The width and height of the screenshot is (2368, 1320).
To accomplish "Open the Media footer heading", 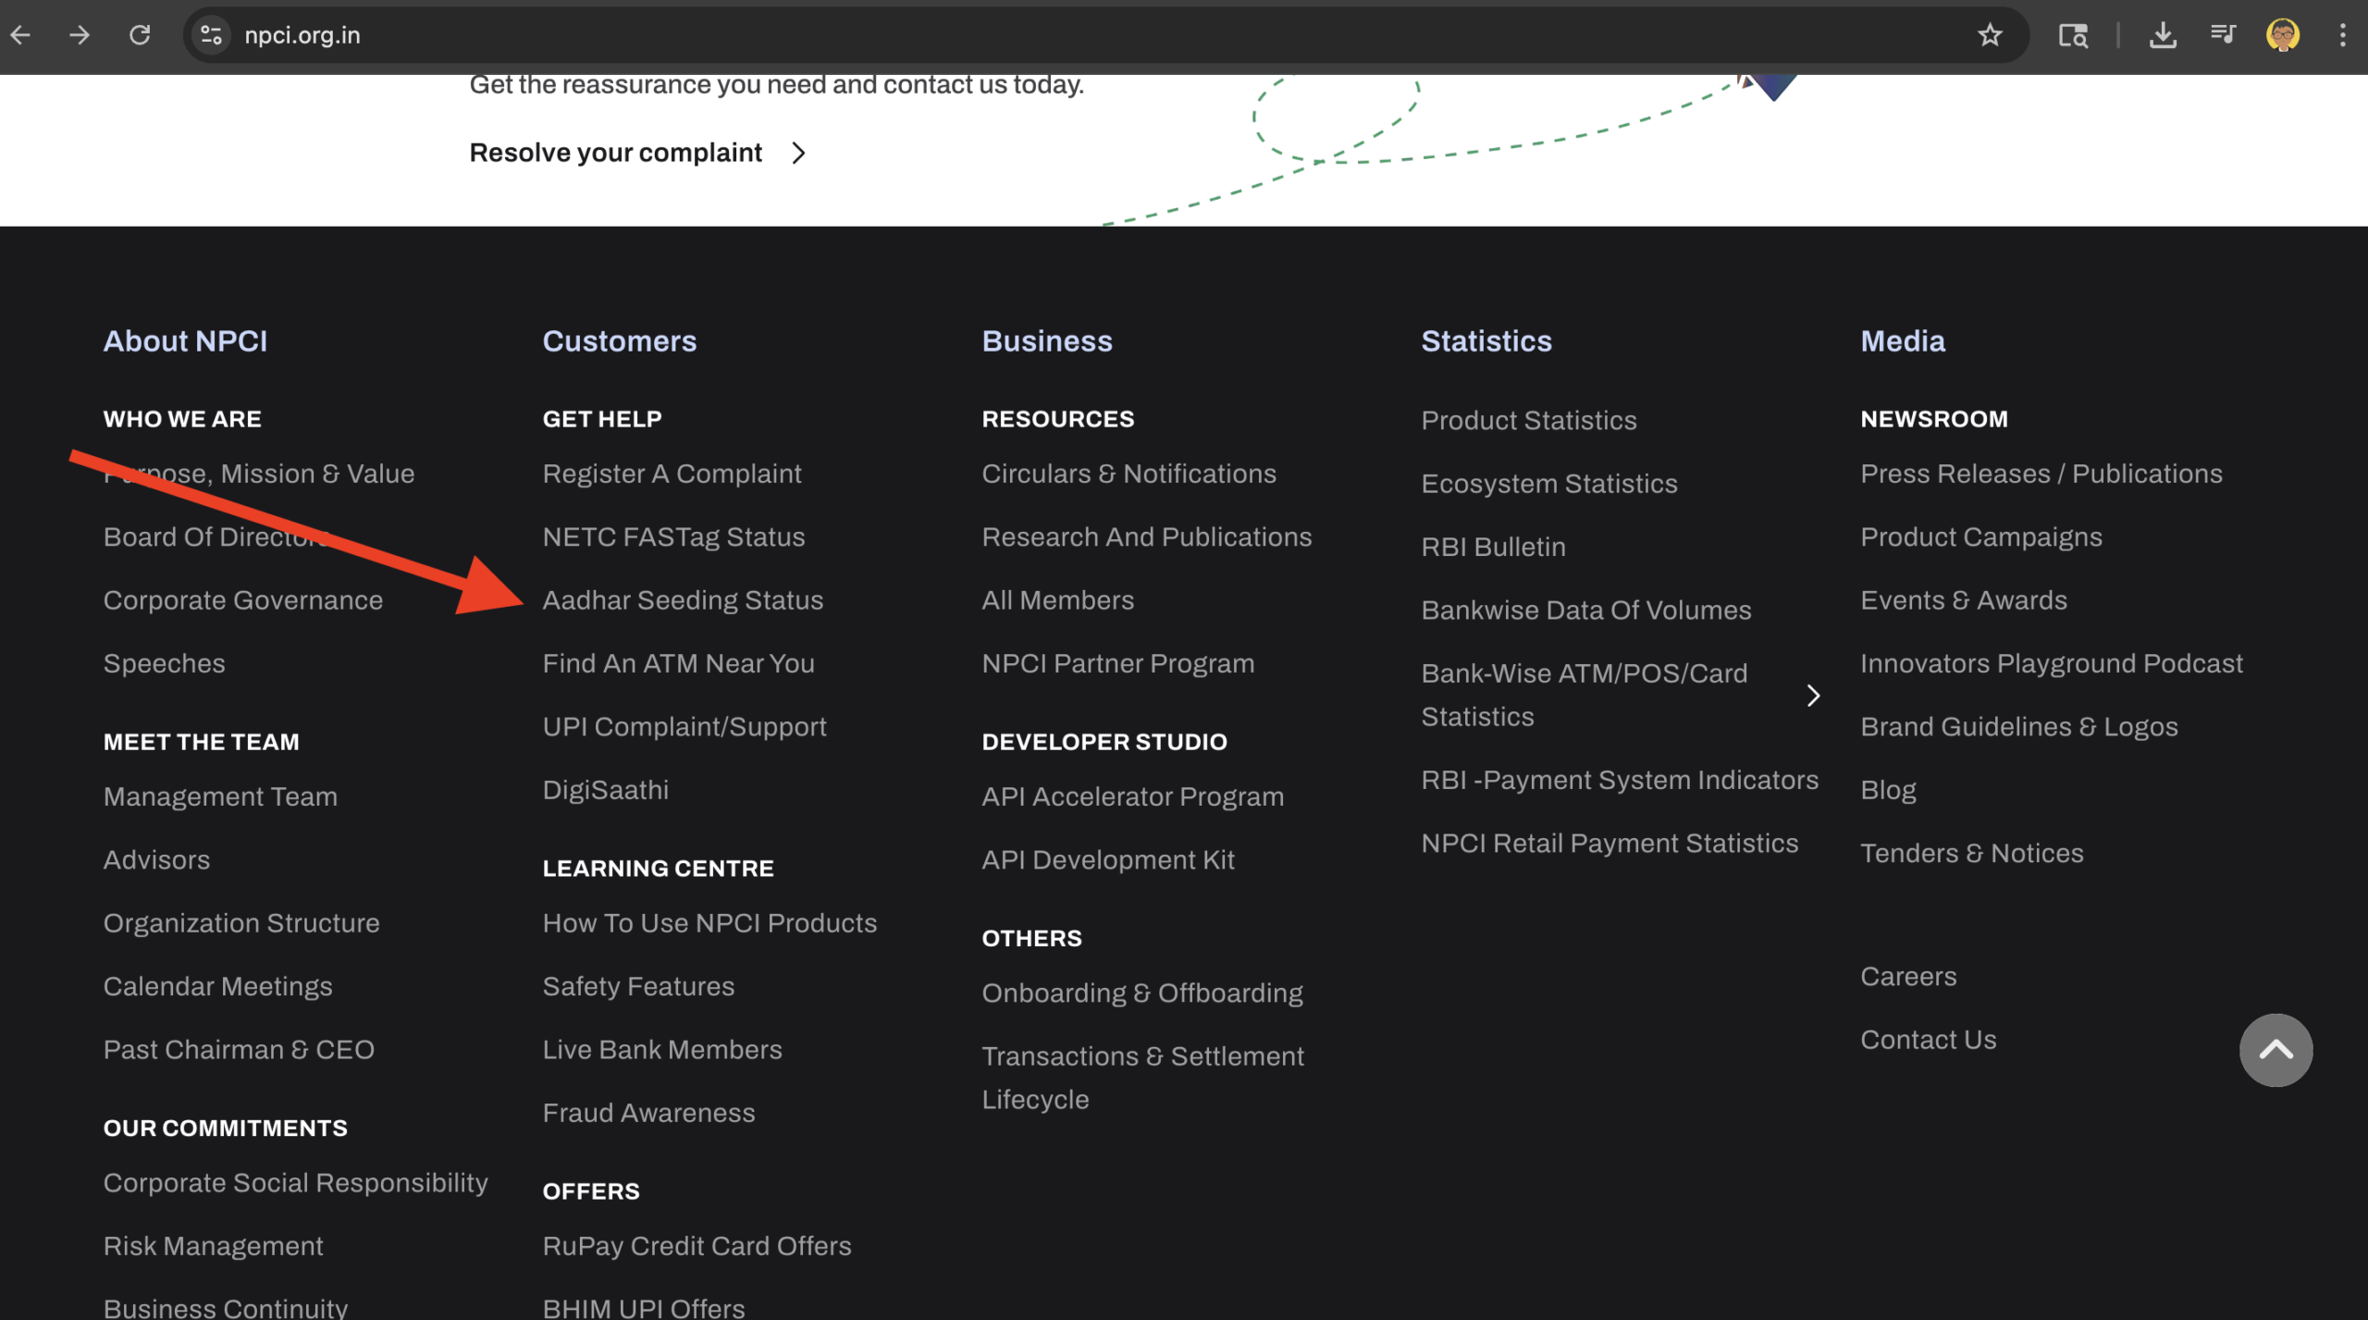I will pyautogui.click(x=1903, y=340).
